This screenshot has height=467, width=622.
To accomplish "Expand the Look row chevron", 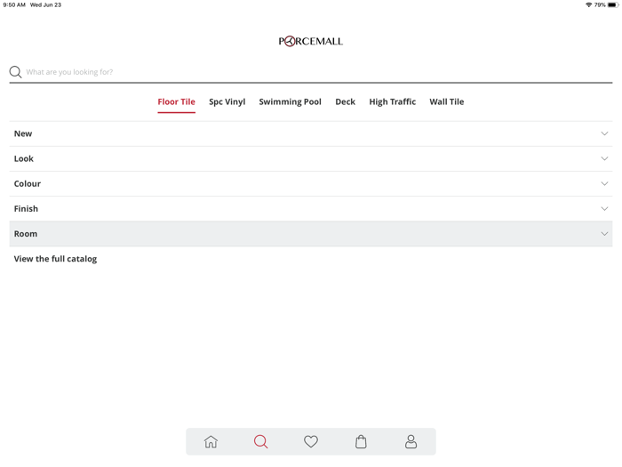I will pyautogui.click(x=604, y=159).
